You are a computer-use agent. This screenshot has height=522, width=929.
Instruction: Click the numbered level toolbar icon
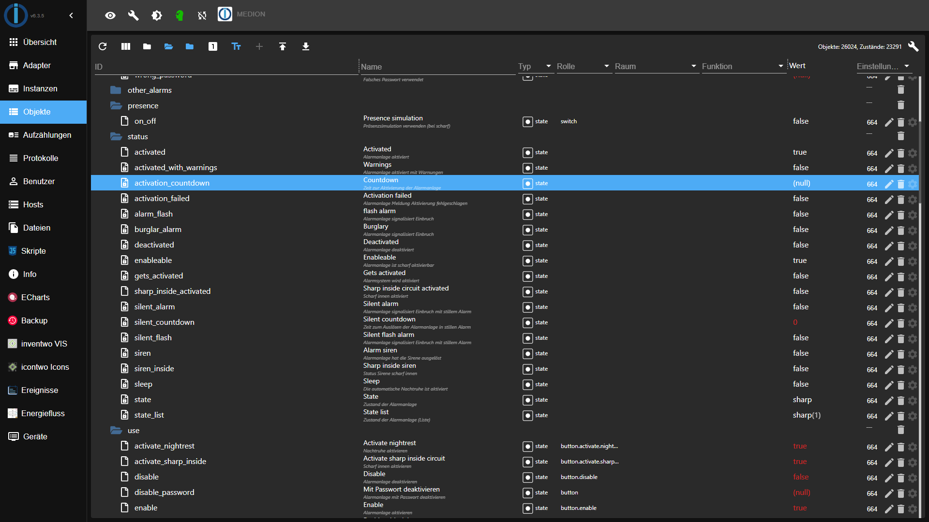(x=213, y=46)
